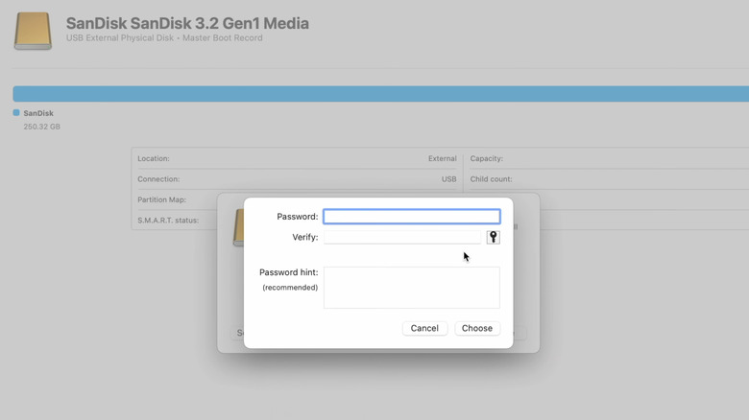Click into the Verify password field
This screenshot has width=749, height=420.
[x=402, y=237]
